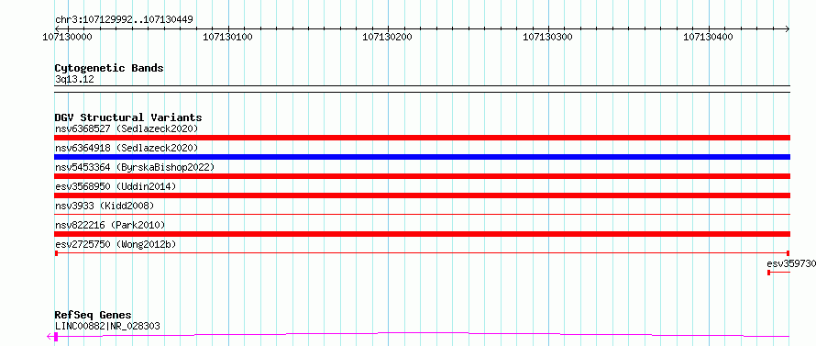816x346 pixels.
Task: Click ruler position 107130300
Action: click(548, 37)
